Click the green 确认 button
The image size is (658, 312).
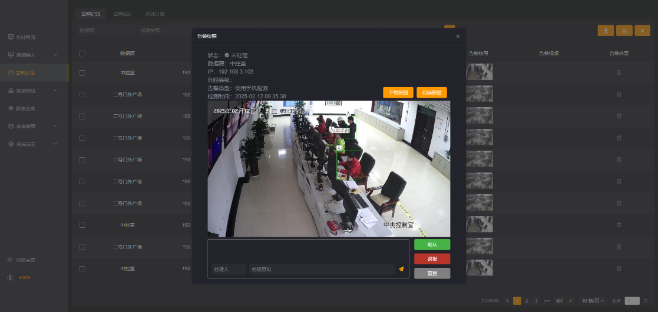click(432, 244)
